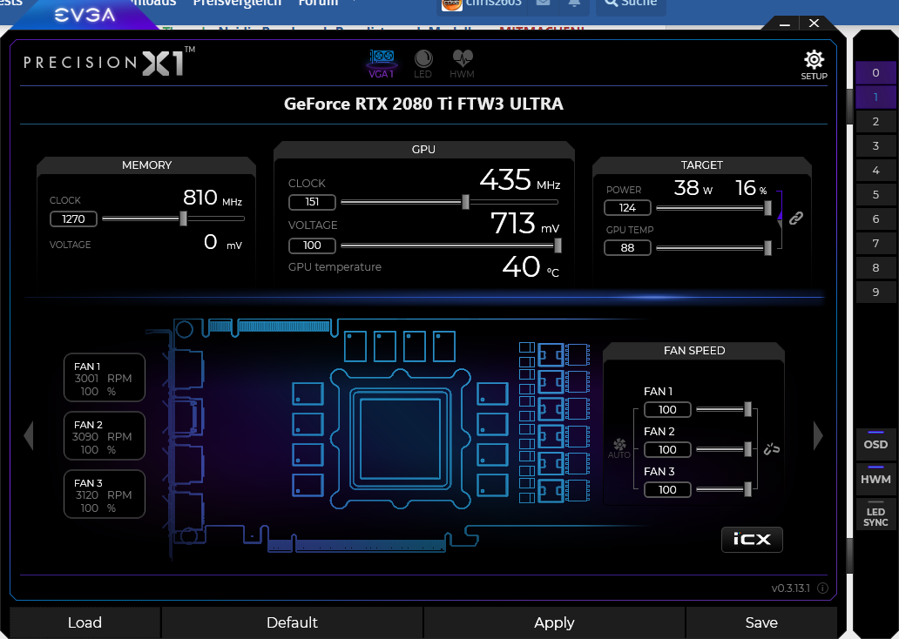The height and width of the screenshot is (639, 899).
Task: Click the Precision X1 logo
Action: tap(109, 62)
